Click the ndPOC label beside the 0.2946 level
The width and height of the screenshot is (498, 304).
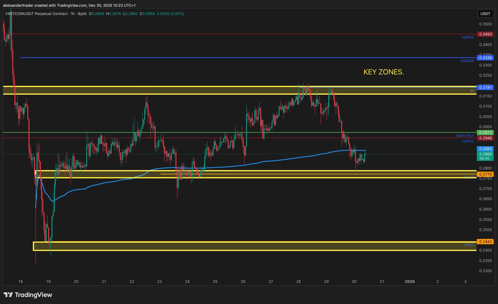click(x=468, y=141)
